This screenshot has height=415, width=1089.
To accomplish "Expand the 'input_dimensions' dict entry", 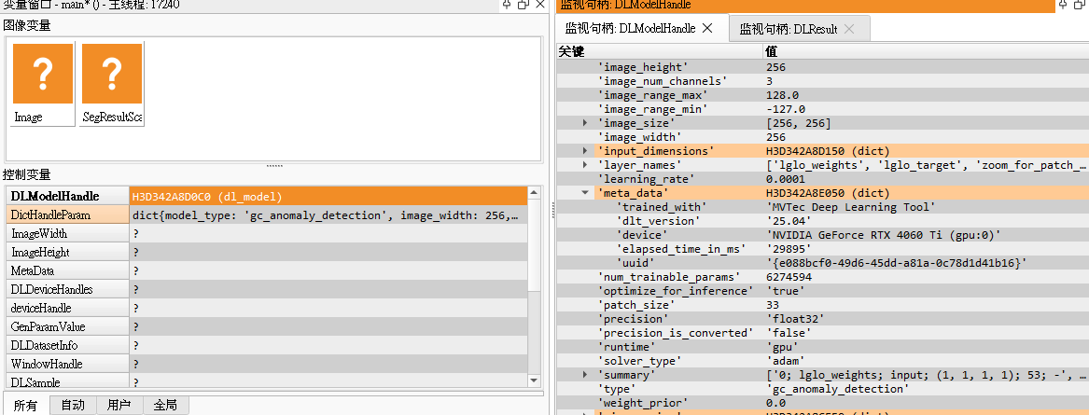I will (585, 151).
